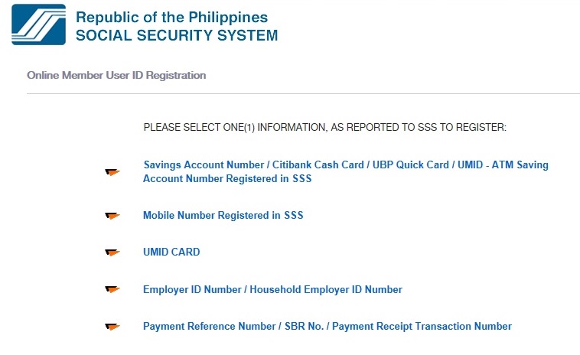This screenshot has width=580, height=355.
Task: Click the orange arrow beside Savings Account Number
Action: click(112, 172)
